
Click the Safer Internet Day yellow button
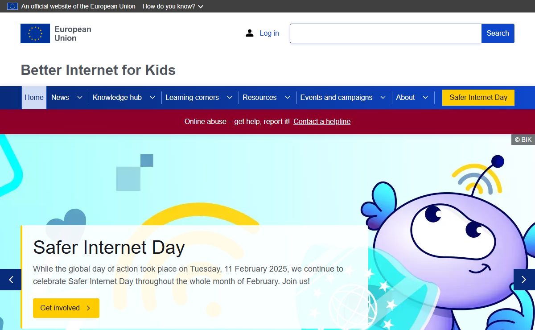click(x=478, y=98)
